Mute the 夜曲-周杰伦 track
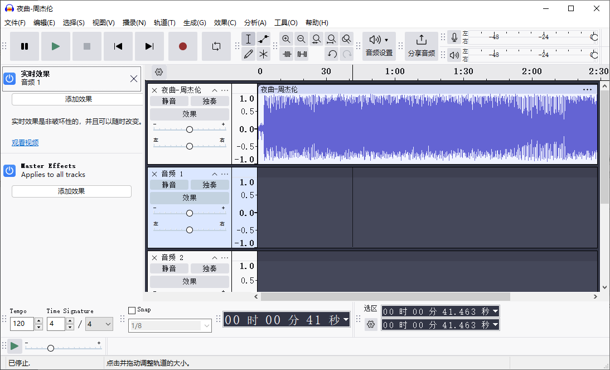This screenshot has width=610, height=370. pyautogui.click(x=169, y=101)
